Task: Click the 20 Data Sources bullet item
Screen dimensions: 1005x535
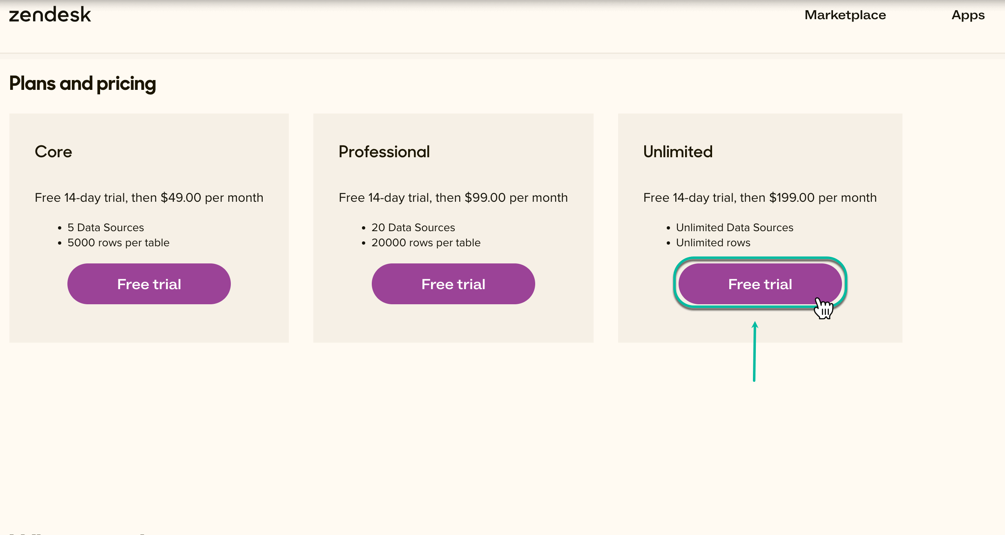Action: 413,227
